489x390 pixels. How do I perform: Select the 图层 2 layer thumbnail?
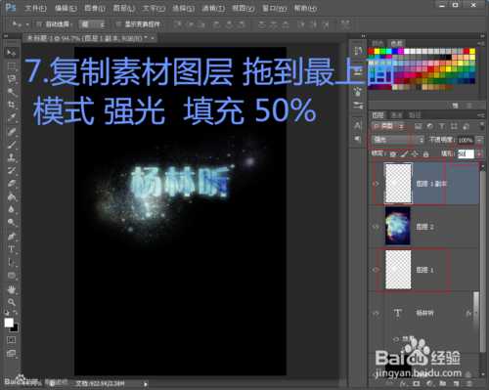click(398, 226)
